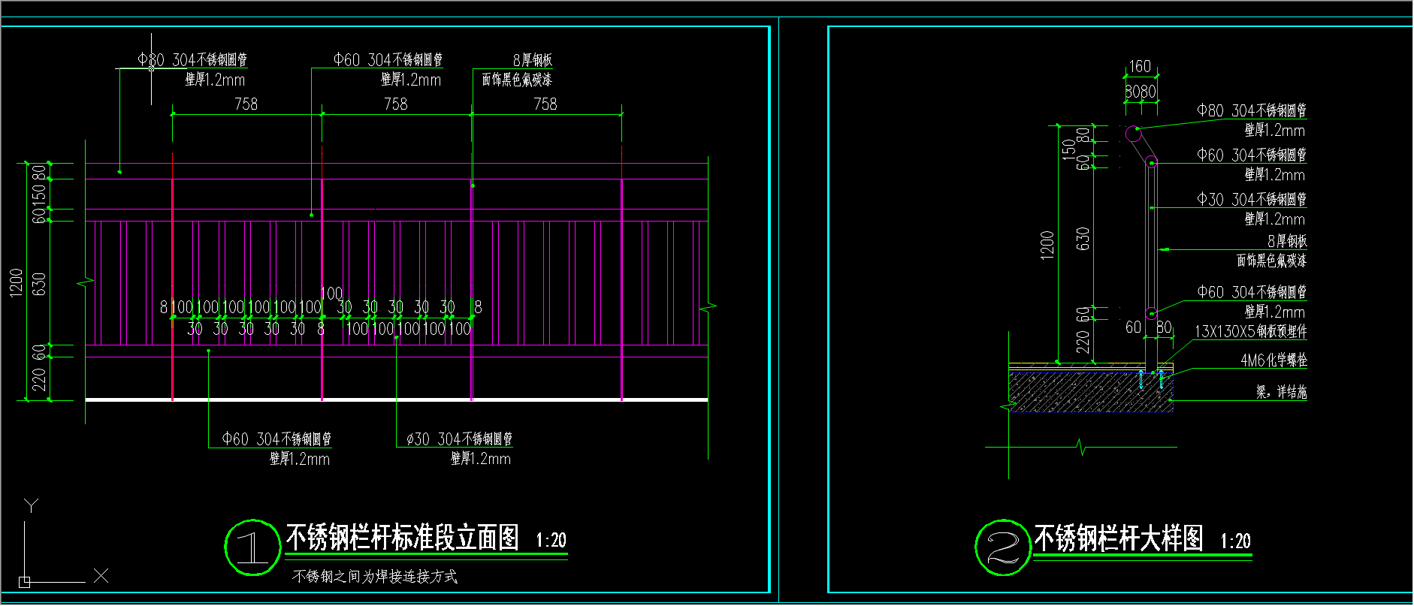Screen dimensions: 1414x606
Task: Select the title 不锈钢栏杆大样图
Action: 1118,539
